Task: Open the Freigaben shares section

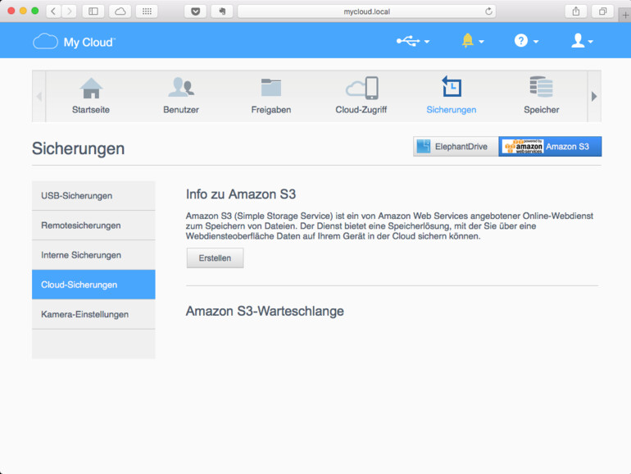Action: [270, 96]
